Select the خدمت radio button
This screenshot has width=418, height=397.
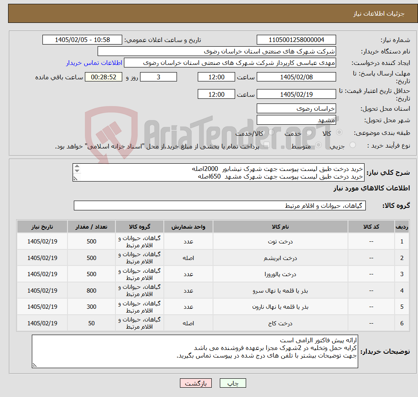tap(309, 132)
